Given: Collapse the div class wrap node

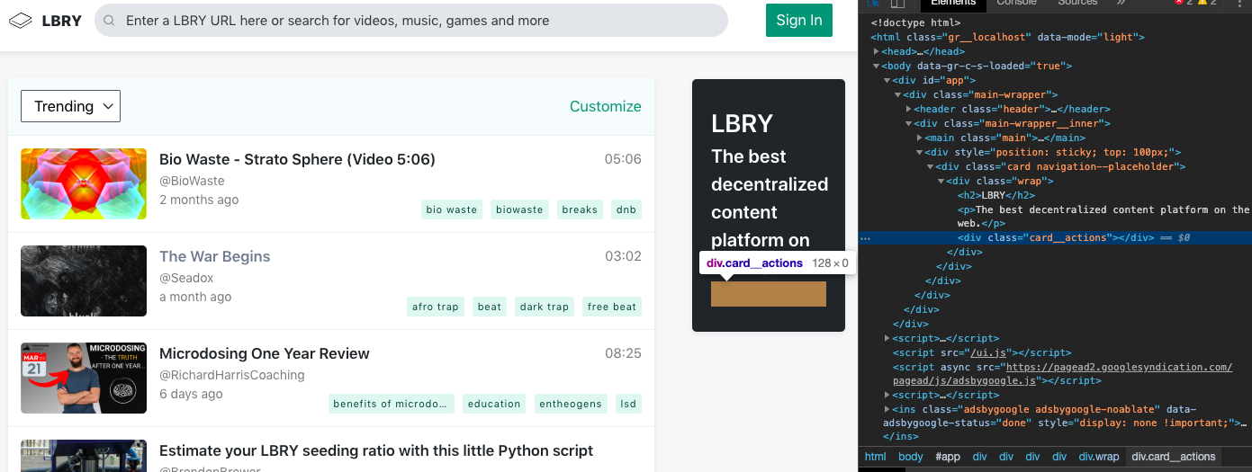Looking at the screenshot, I should coord(941,182).
